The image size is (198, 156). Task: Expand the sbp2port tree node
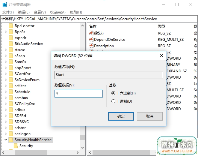(6, 68)
